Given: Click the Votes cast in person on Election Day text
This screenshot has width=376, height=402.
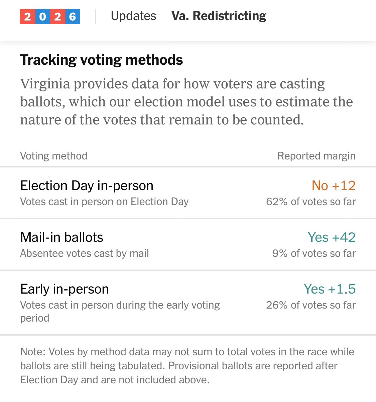Looking at the screenshot, I should (x=104, y=202).
